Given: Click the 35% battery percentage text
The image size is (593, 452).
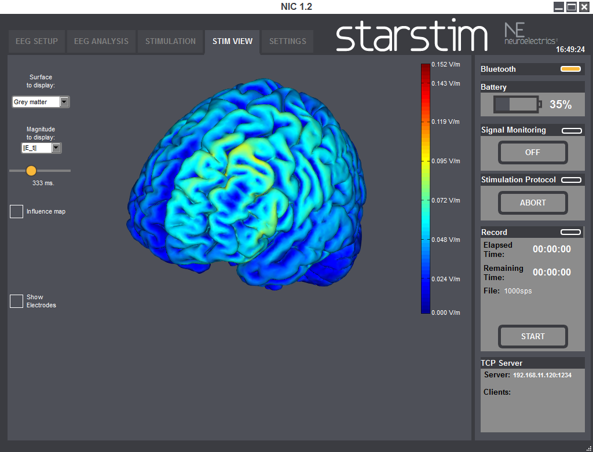Looking at the screenshot, I should 561,105.
